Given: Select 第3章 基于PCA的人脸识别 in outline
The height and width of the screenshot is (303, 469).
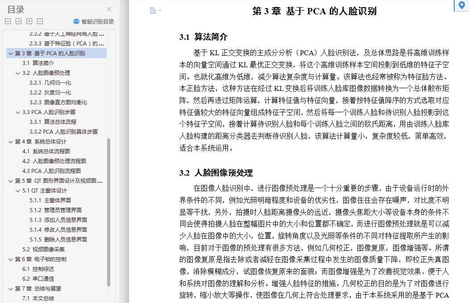Looking at the screenshot, I should click(50, 53).
